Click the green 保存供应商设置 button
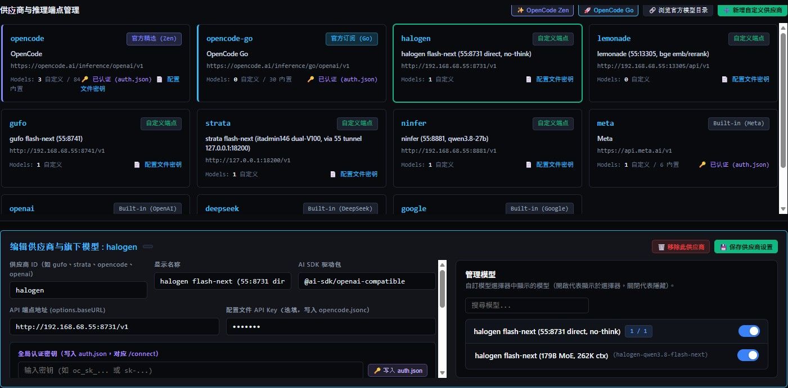Screen dimensions: 788x388 coord(746,247)
